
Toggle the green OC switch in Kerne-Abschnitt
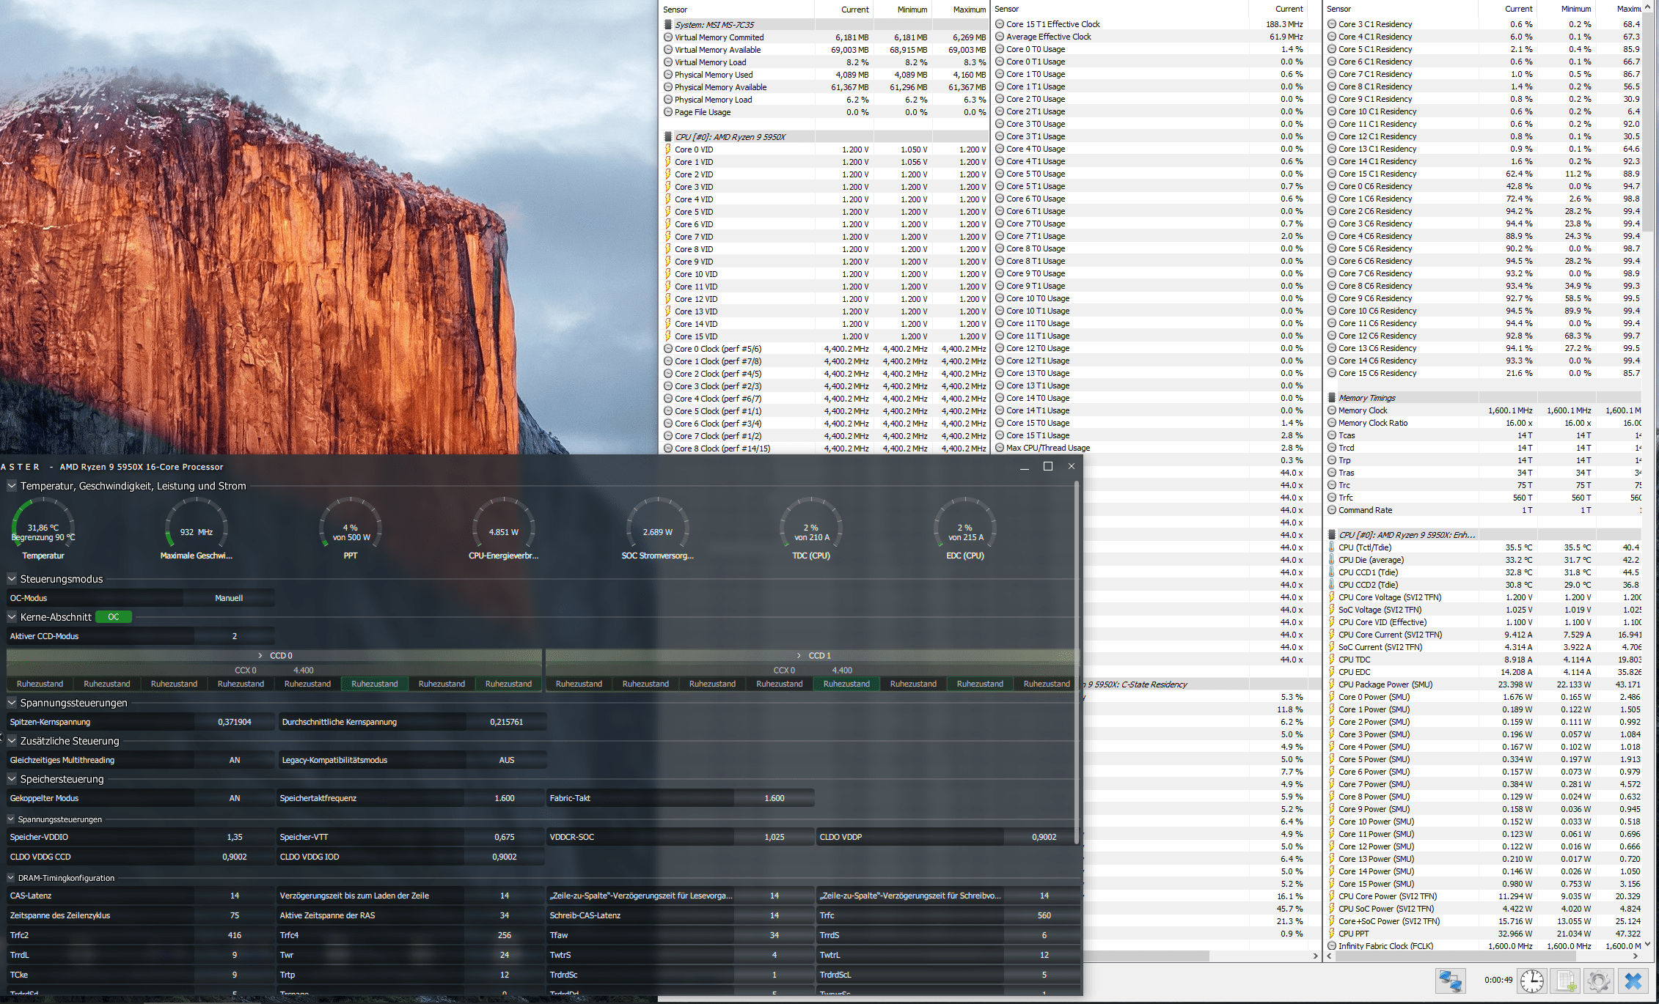point(114,617)
